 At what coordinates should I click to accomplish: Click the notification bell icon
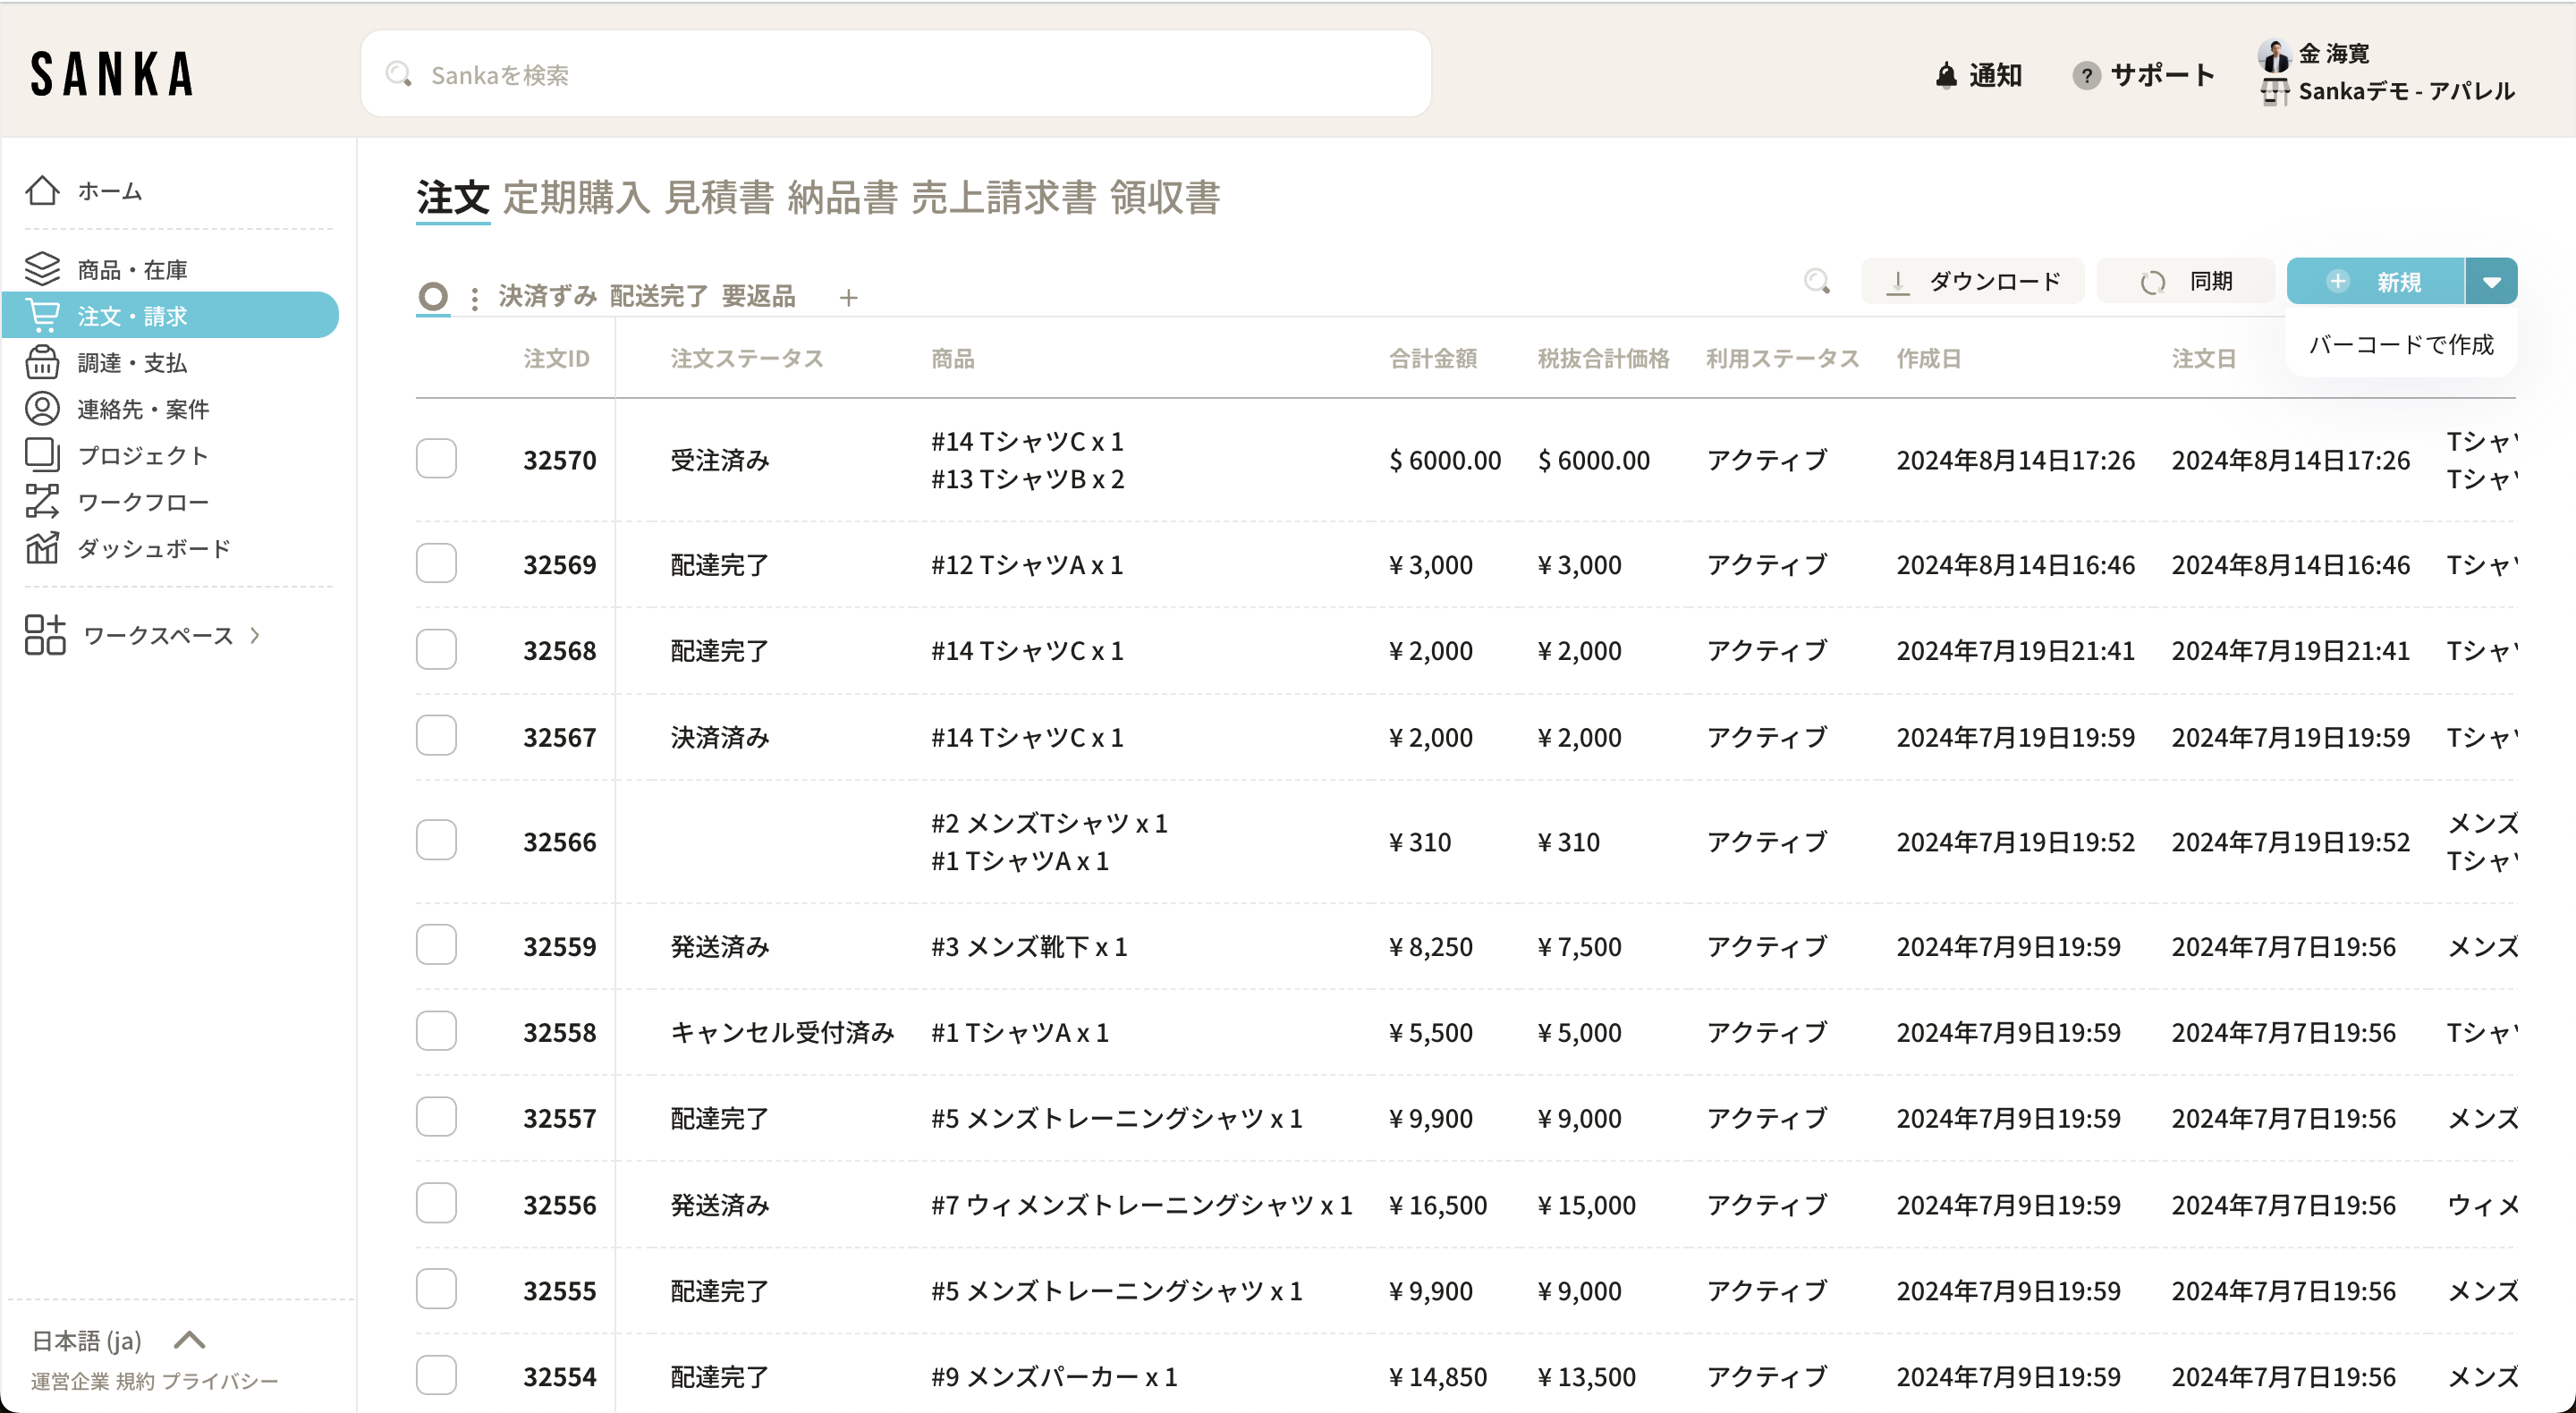pos(1945,76)
